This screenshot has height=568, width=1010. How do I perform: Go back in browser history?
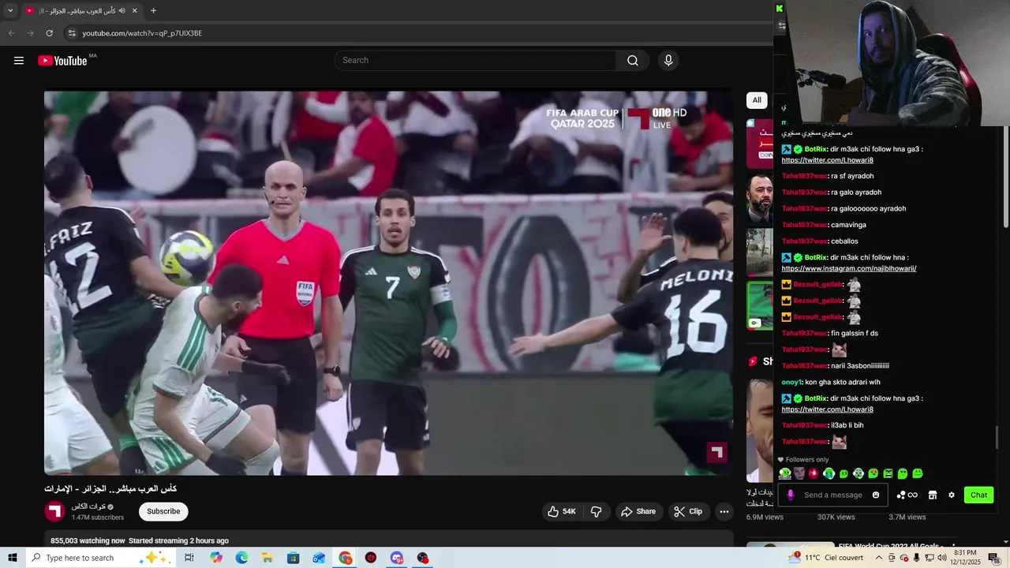[x=11, y=33]
